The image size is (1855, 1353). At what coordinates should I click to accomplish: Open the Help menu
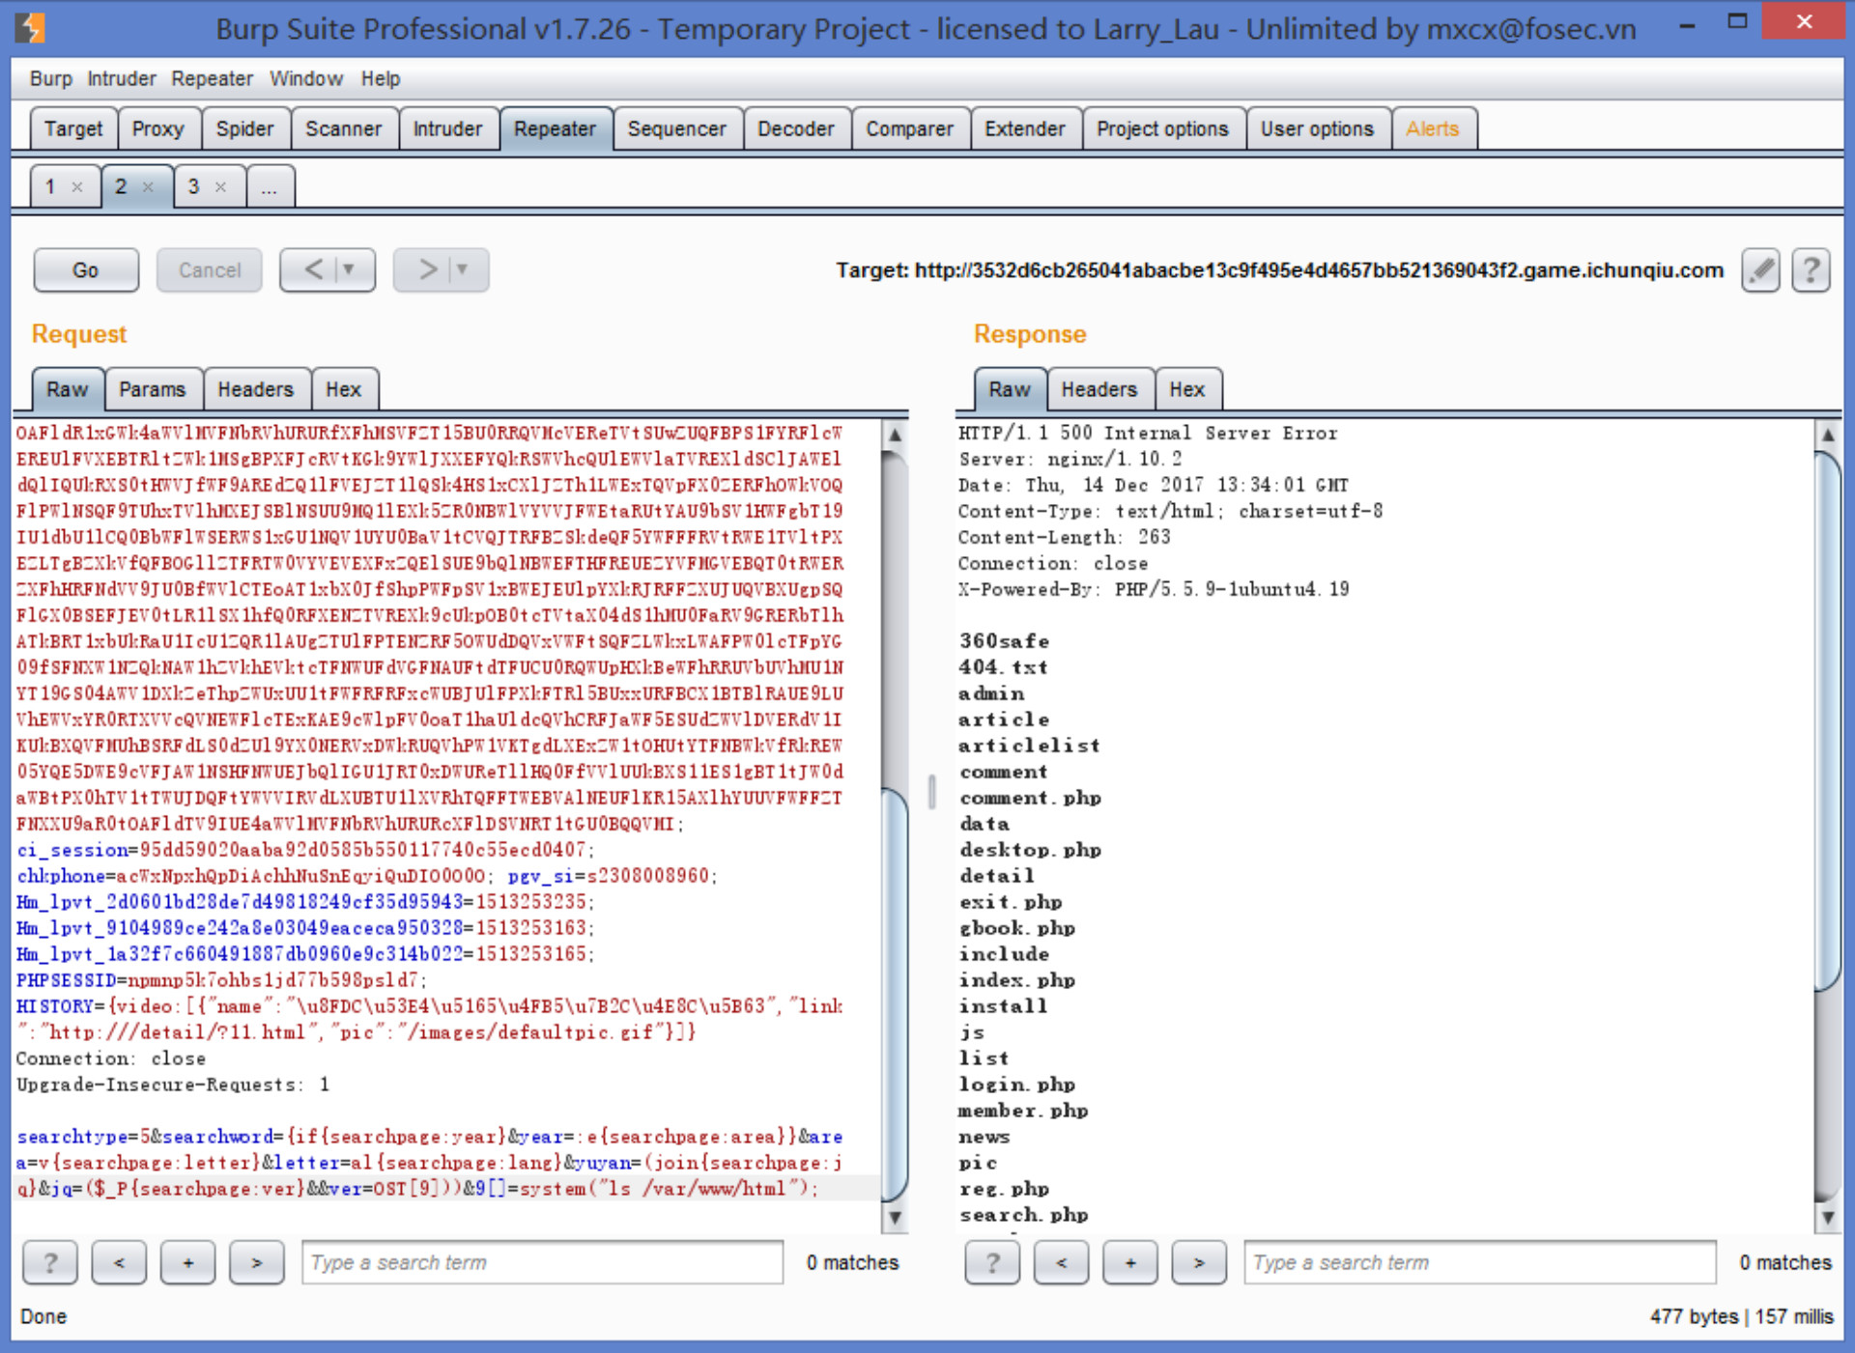(381, 79)
